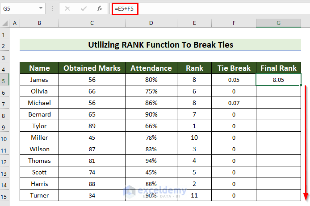Click Michael's Attendance value 86%
The height and width of the screenshot is (206, 310).
(x=151, y=103)
